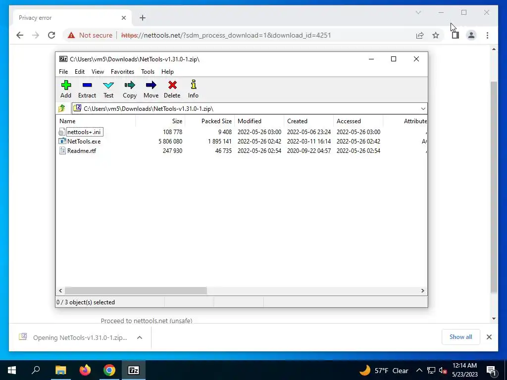Click the 57°F Clear weather widget

384,370
